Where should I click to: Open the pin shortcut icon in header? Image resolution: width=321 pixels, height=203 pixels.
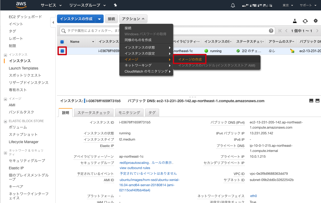click(115, 5)
